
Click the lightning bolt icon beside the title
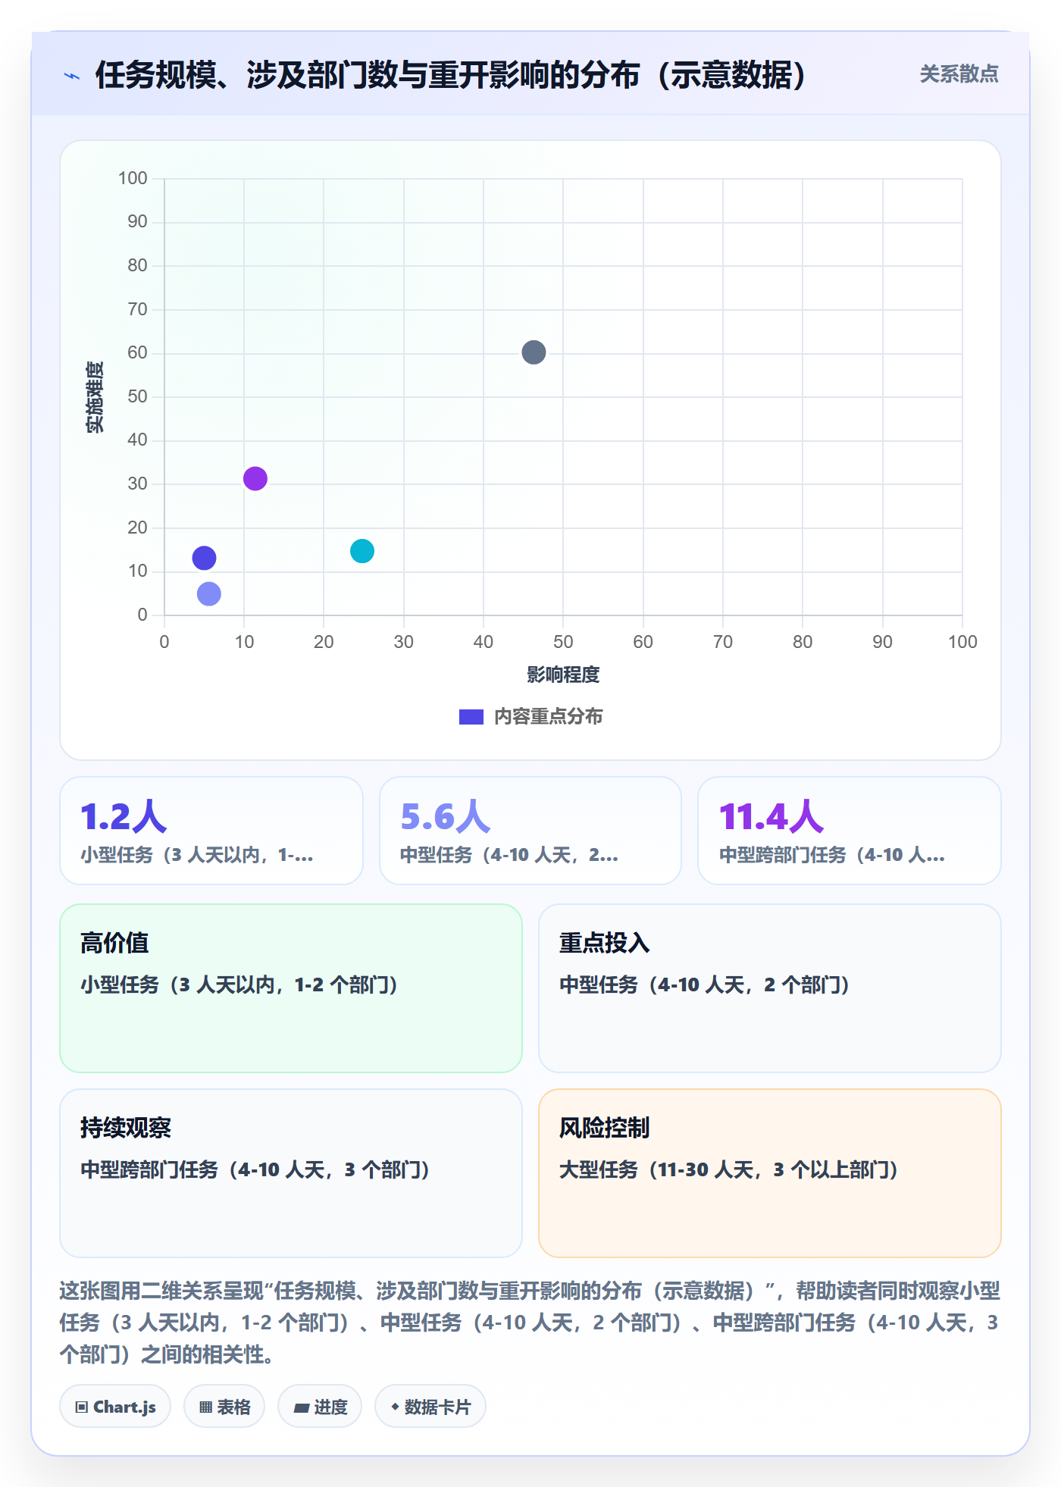[72, 76]
